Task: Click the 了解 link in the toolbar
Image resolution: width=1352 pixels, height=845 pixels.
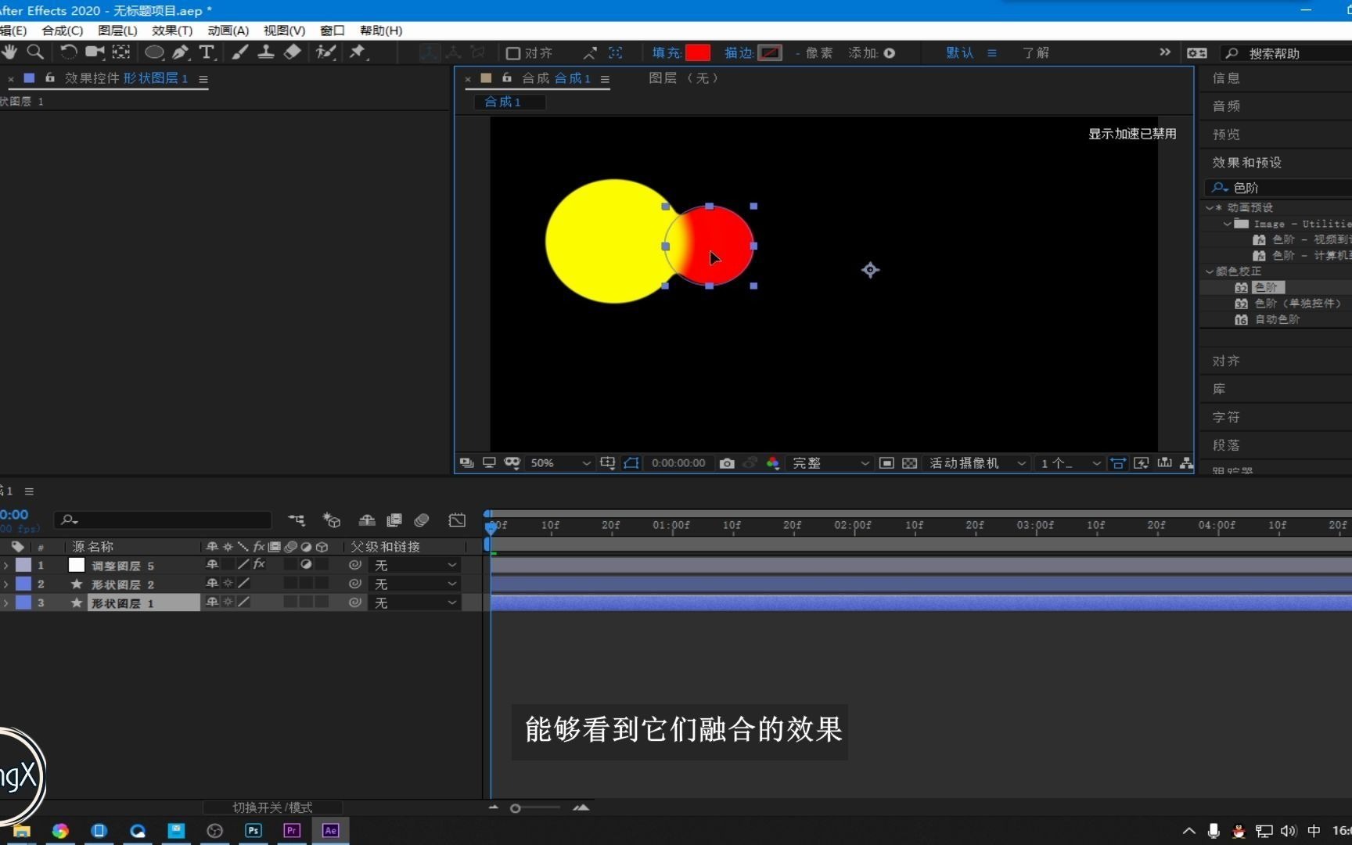Action: [x=1034, y=52]
